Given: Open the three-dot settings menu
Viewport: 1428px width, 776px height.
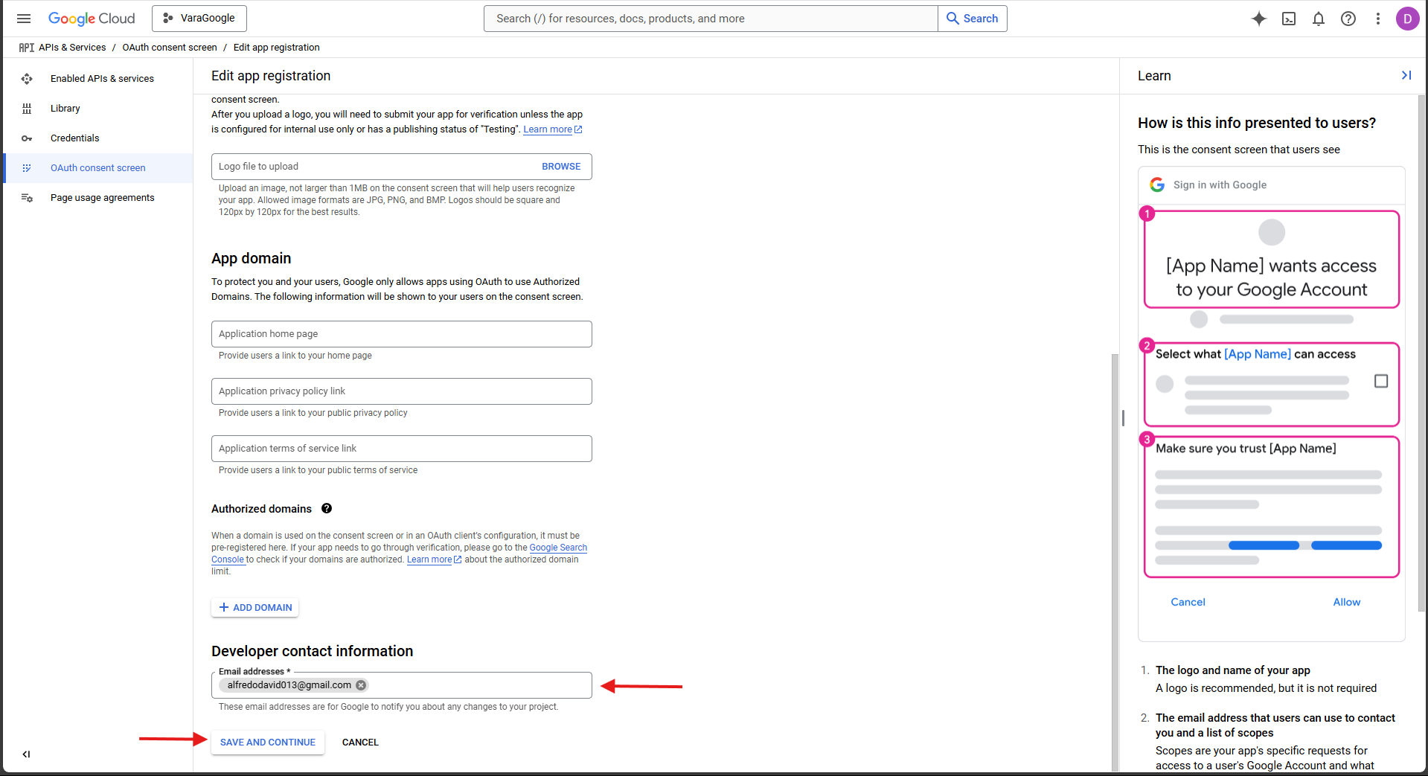Looking at the screenshot, I should click(x=1378, y=19).
